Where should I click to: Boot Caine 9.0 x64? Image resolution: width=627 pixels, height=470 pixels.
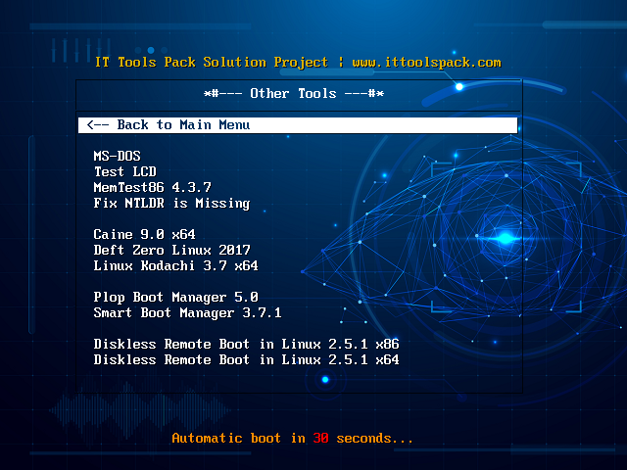[144, 234]
